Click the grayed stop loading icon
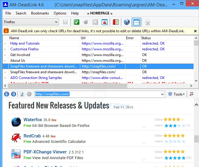Image resolution: width=199 pixels, height=167 pixels. point(29,94)
